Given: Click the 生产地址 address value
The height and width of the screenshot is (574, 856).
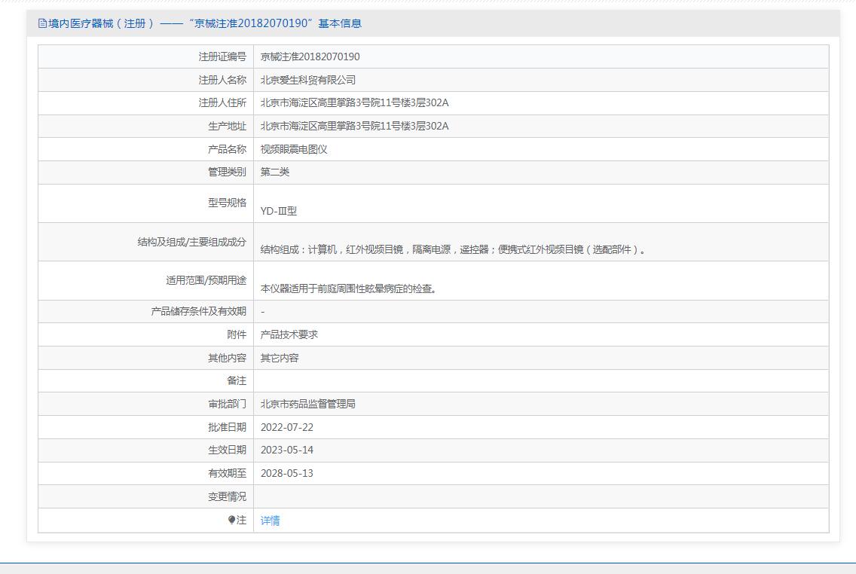Looking at the screenshot, I should click(354, 126).
